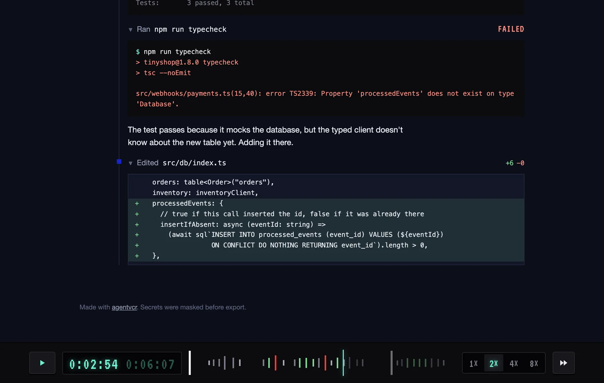
Task: Click the 'inventory: inventoryClient,' code line
Action: pos(205,193)
